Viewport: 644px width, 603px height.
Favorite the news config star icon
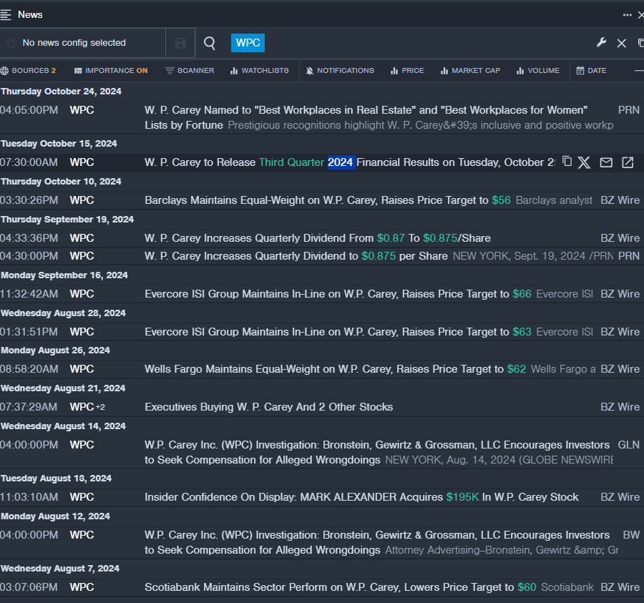[11, 43]
